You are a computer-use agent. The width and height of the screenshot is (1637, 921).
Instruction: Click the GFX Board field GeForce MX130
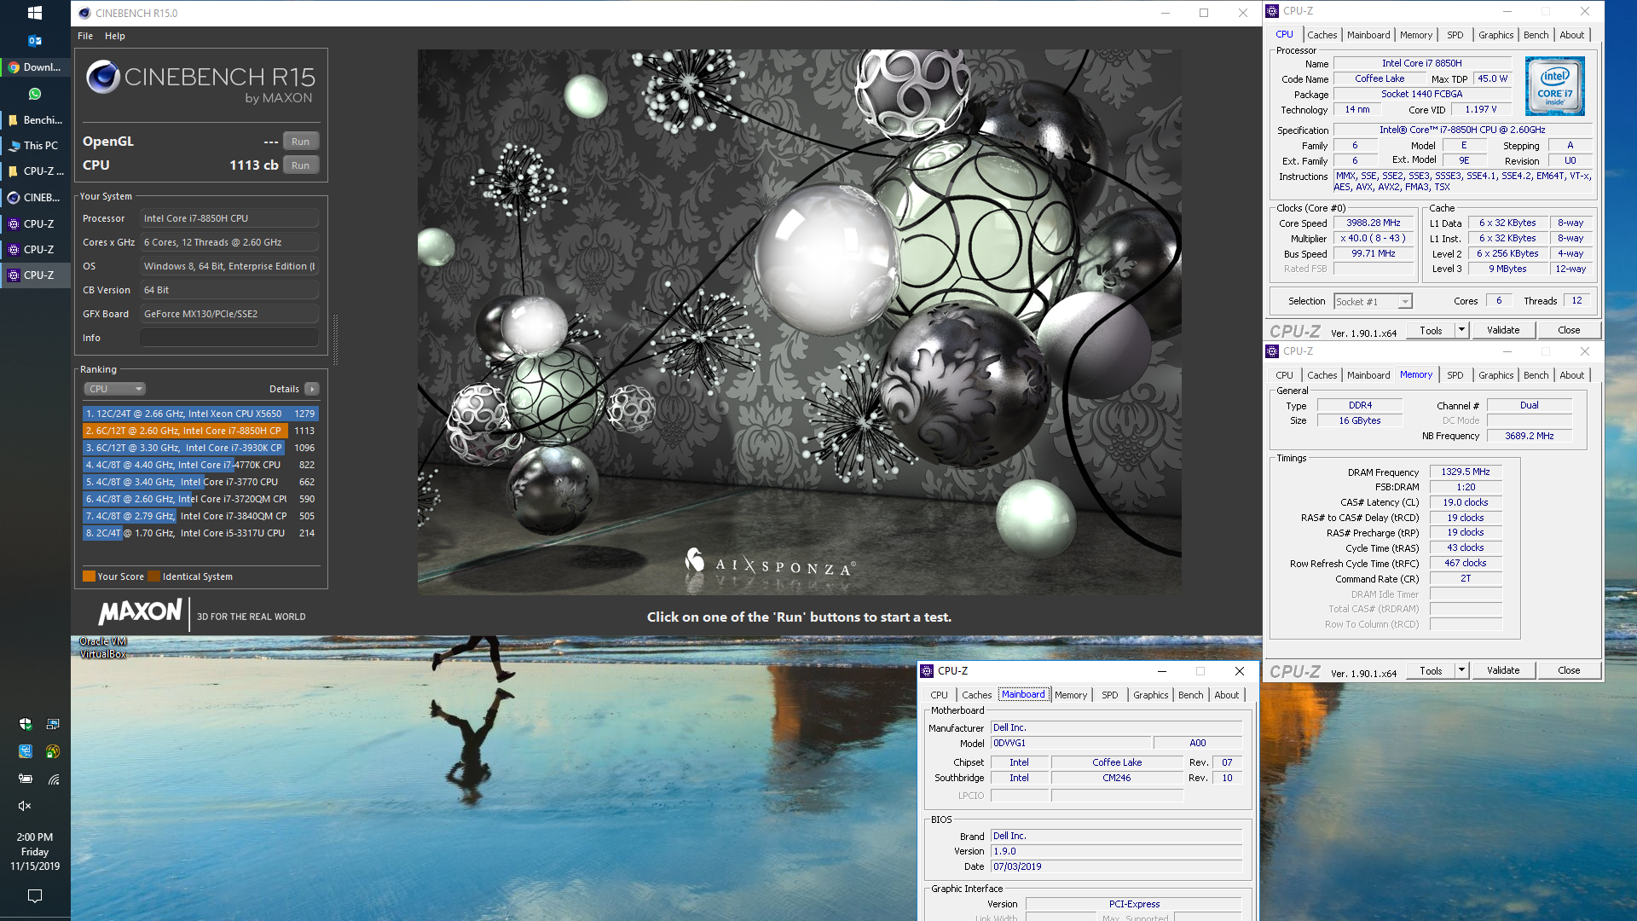pyautogui.click(x=229, y=314)
